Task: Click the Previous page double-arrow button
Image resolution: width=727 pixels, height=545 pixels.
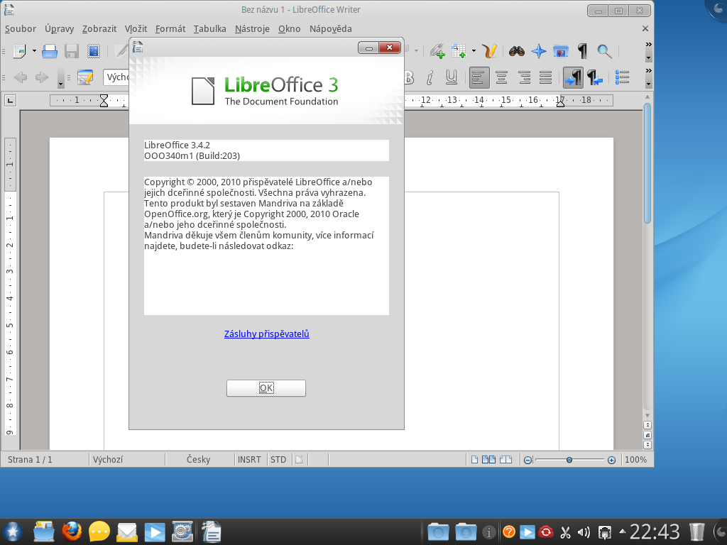Action: (x=647, y=425)
